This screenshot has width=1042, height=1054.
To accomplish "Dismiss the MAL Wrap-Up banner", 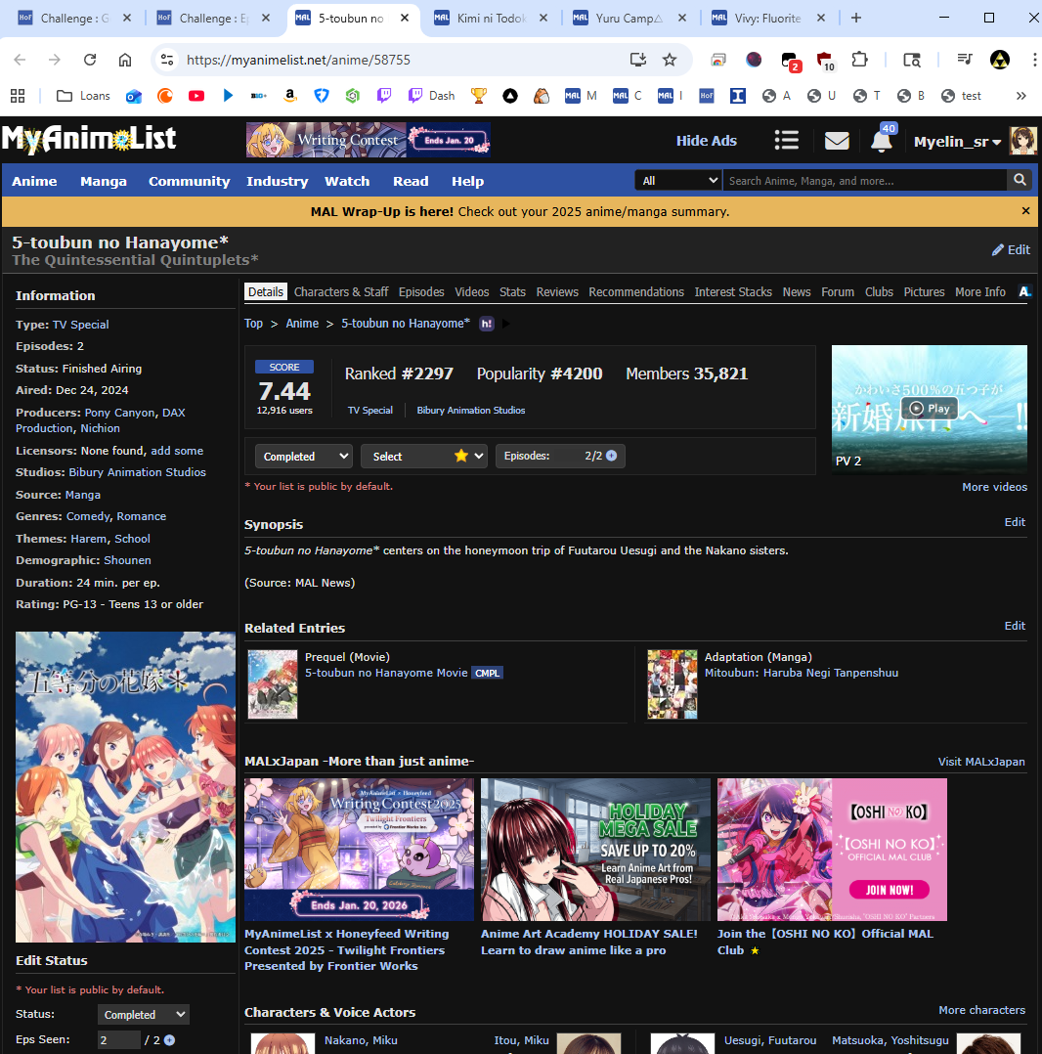I will tap(1025, 211).
